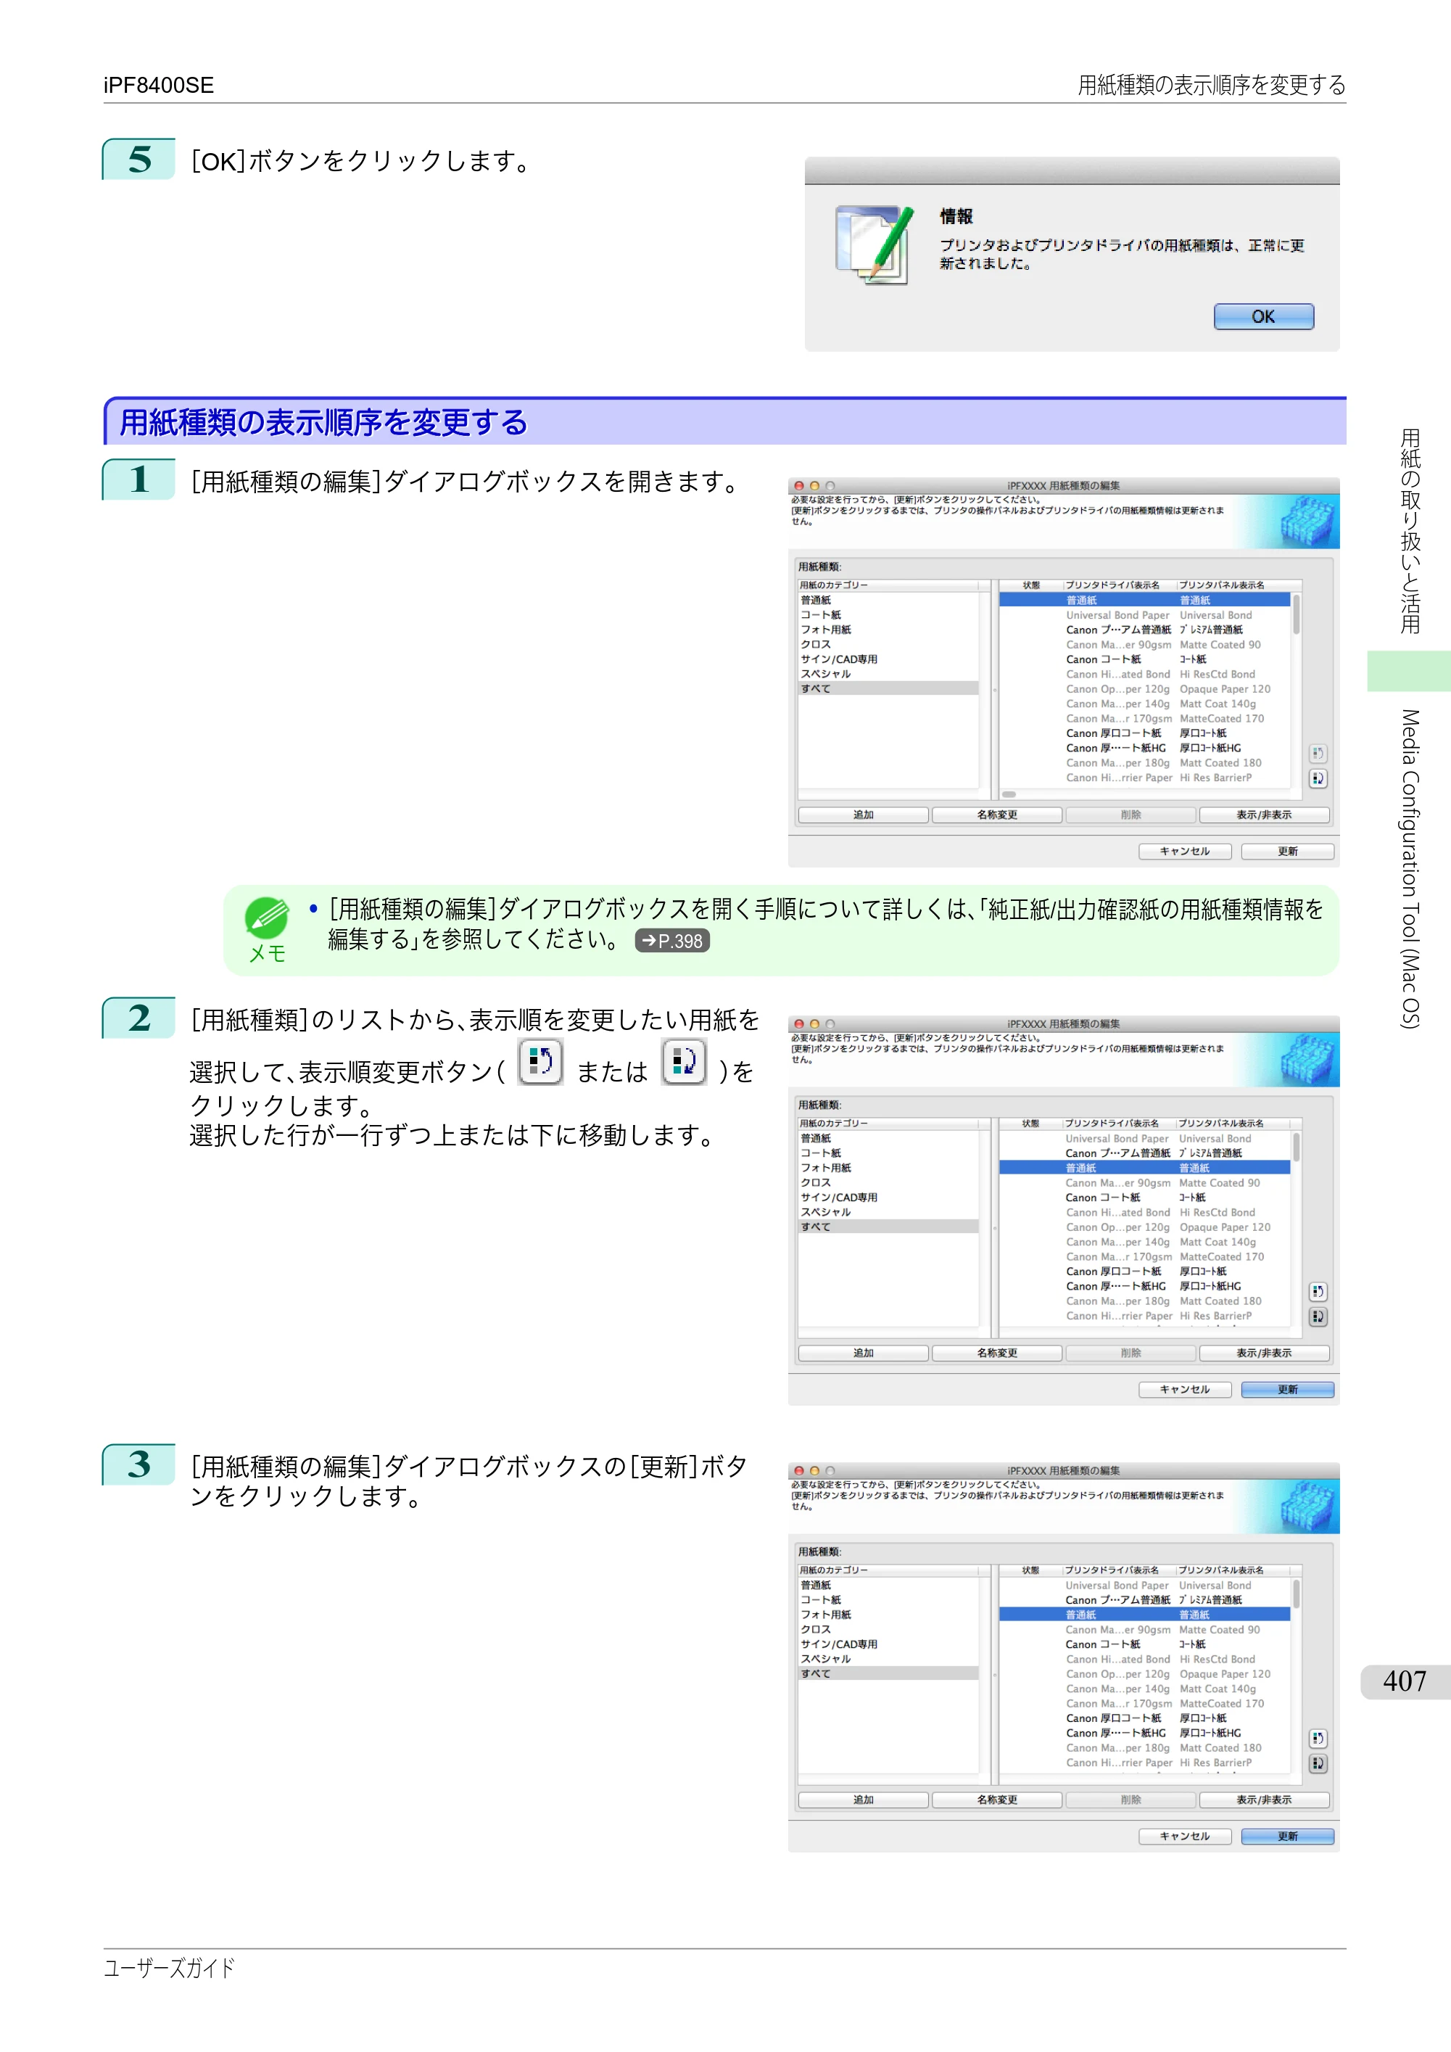
Task: Open the P.398 page reference link
Action: tap(672, 940)
